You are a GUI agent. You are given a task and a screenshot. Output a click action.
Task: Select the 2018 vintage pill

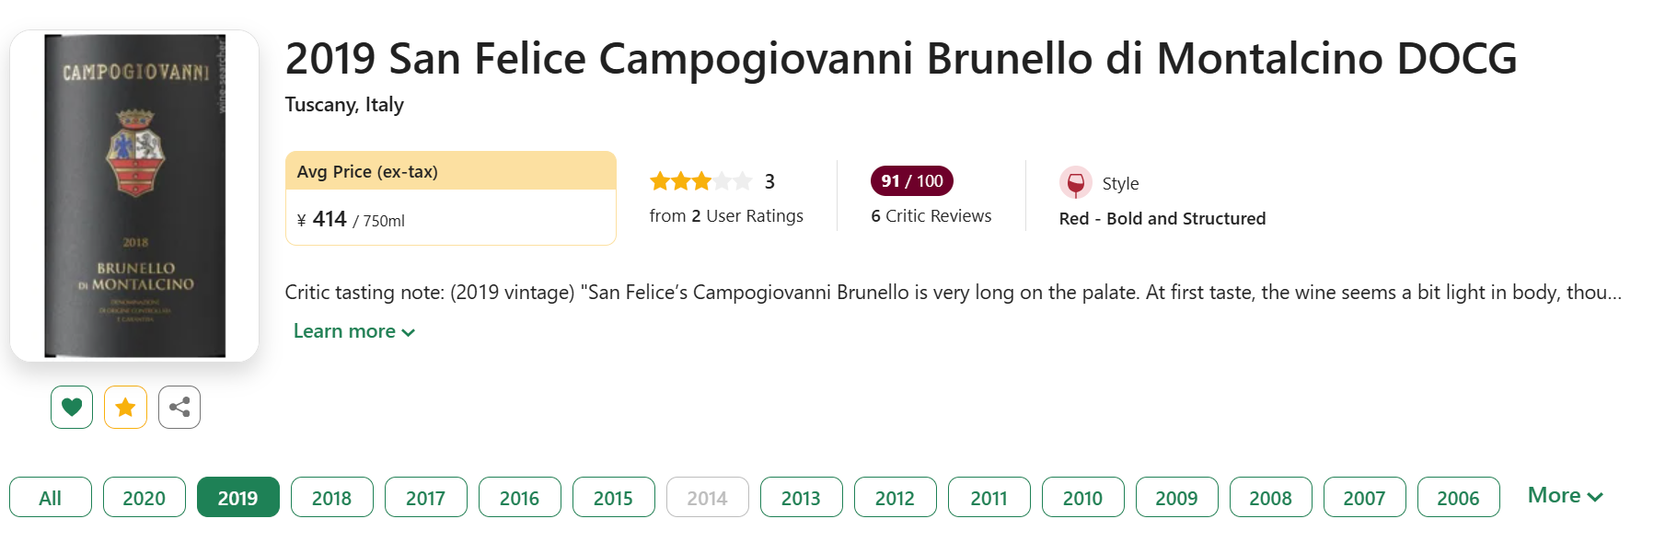point(332,498)
